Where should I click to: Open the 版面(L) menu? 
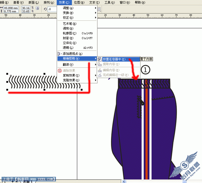pos(34,2)
